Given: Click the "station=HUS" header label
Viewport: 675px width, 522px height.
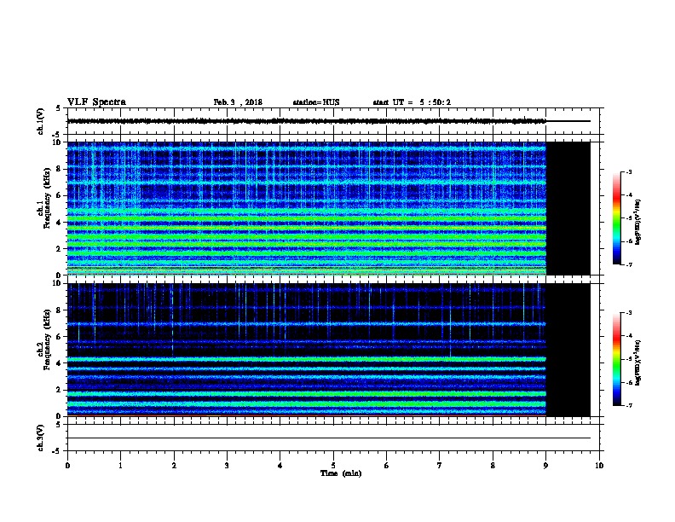Looking at the screenshot, I should click(x=316, y=102).
